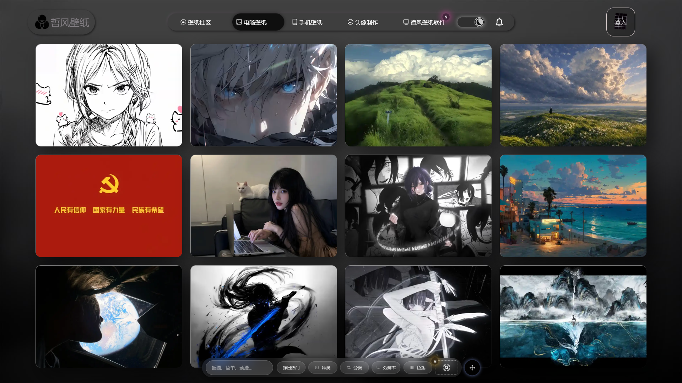Open woman with laptop and cat wallpaper
This screenshot has height=383, width=682.
264,206
